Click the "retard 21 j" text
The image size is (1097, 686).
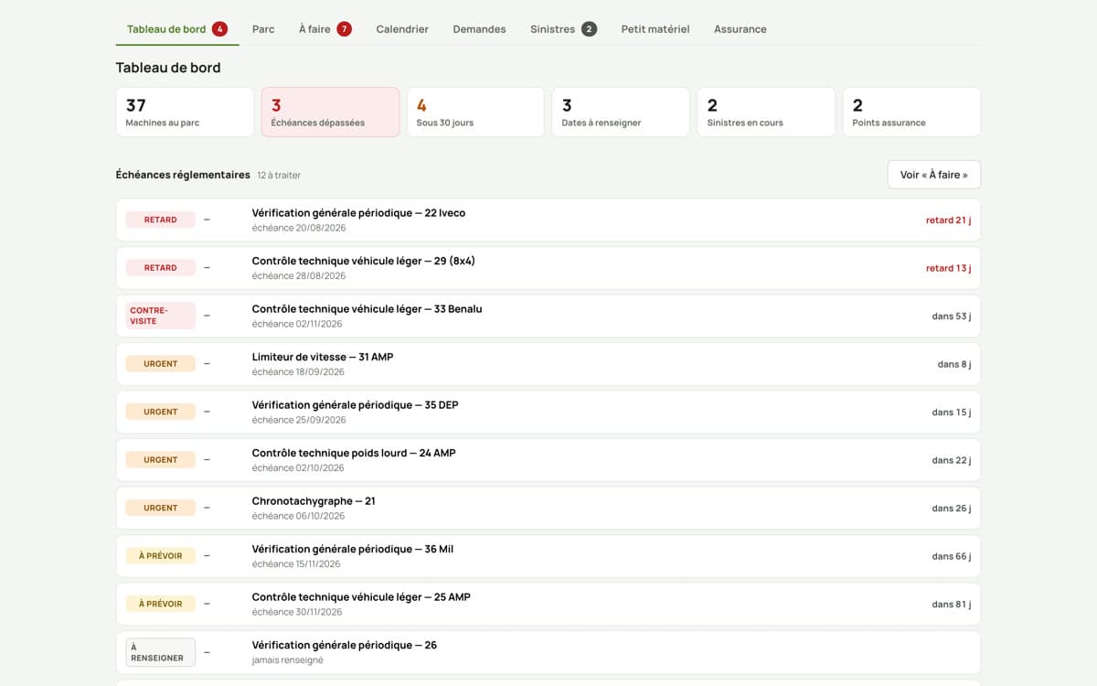[x=948, y=220]
